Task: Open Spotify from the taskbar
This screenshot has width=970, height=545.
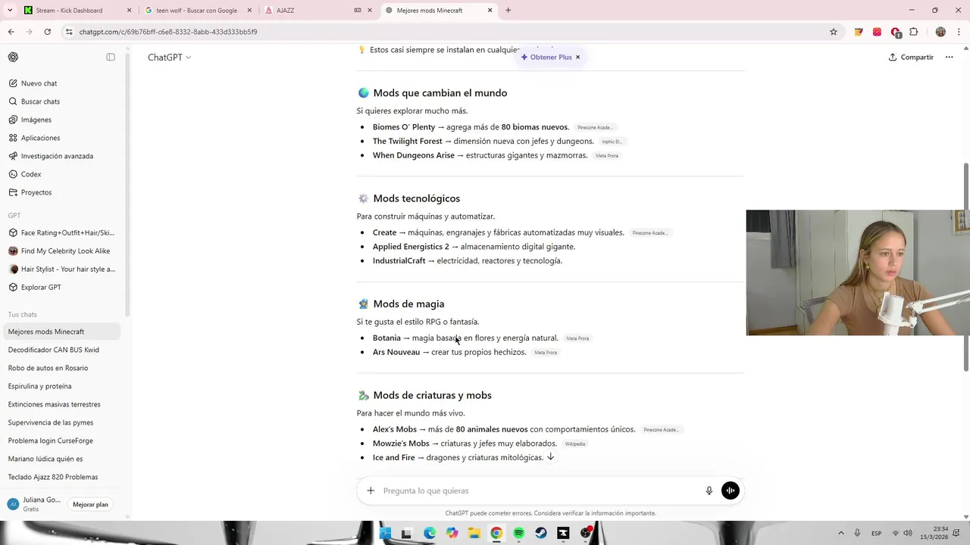Action: point(518,533)
